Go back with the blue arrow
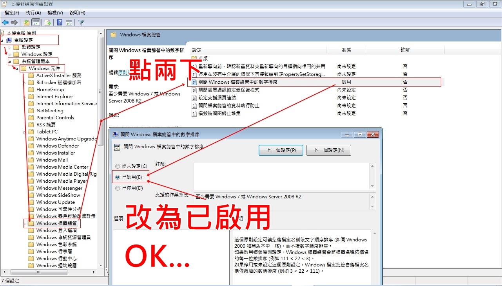Image resolution: width=502 pixels, height=286 pixels. (5, 23)
